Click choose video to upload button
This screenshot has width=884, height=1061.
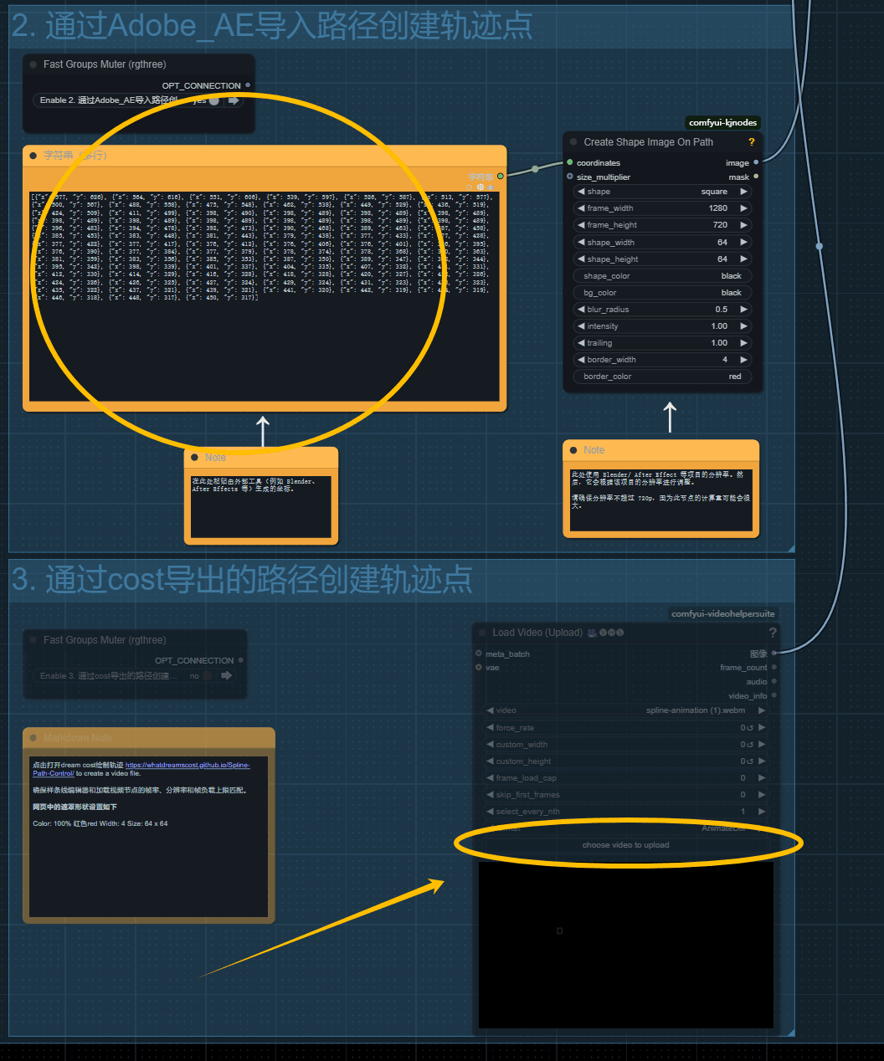[x=625, y=845]
